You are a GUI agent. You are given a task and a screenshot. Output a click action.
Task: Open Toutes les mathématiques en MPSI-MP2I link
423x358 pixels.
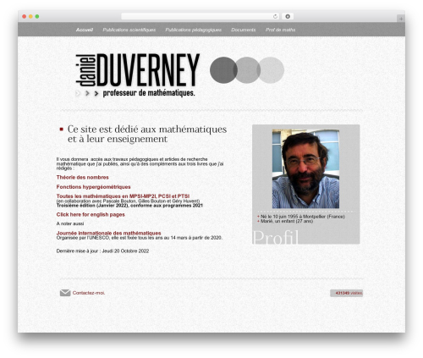[x=123, y=196]
